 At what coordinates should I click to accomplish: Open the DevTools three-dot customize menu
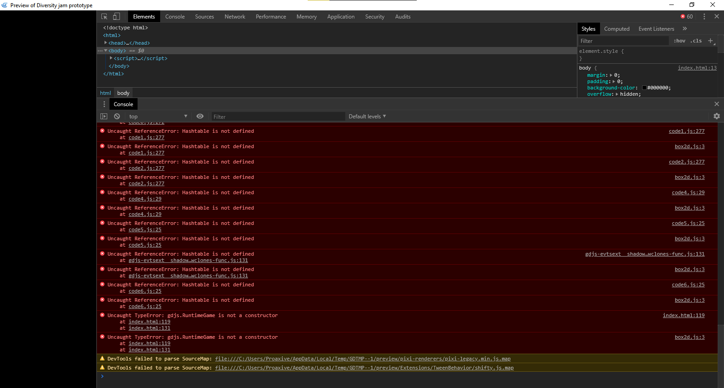(x=704, y=17)
